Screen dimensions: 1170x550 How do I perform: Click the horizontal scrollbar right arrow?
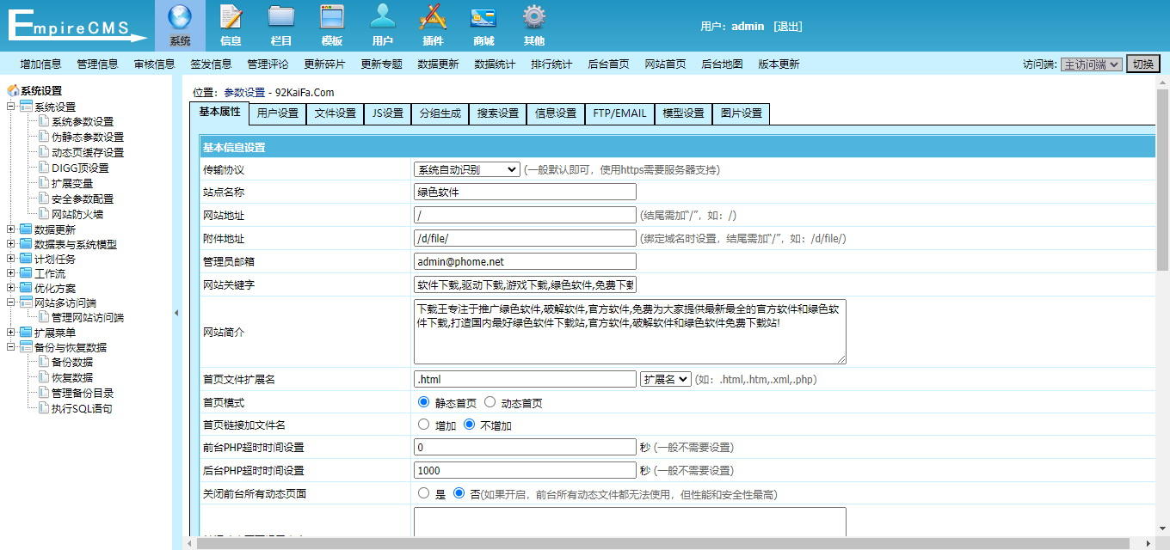1149,543
